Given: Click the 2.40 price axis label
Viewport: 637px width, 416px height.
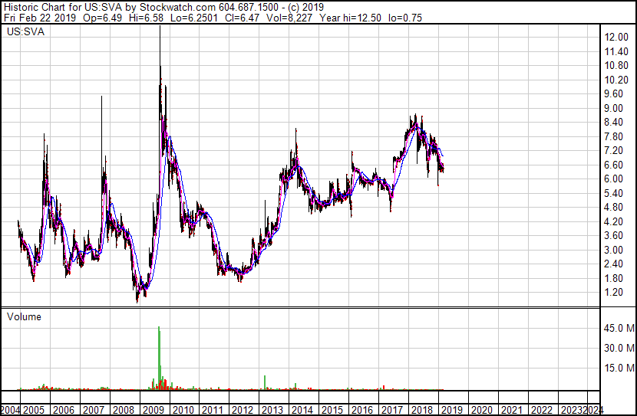Looking at the screenshot, I should pos(613,264).
